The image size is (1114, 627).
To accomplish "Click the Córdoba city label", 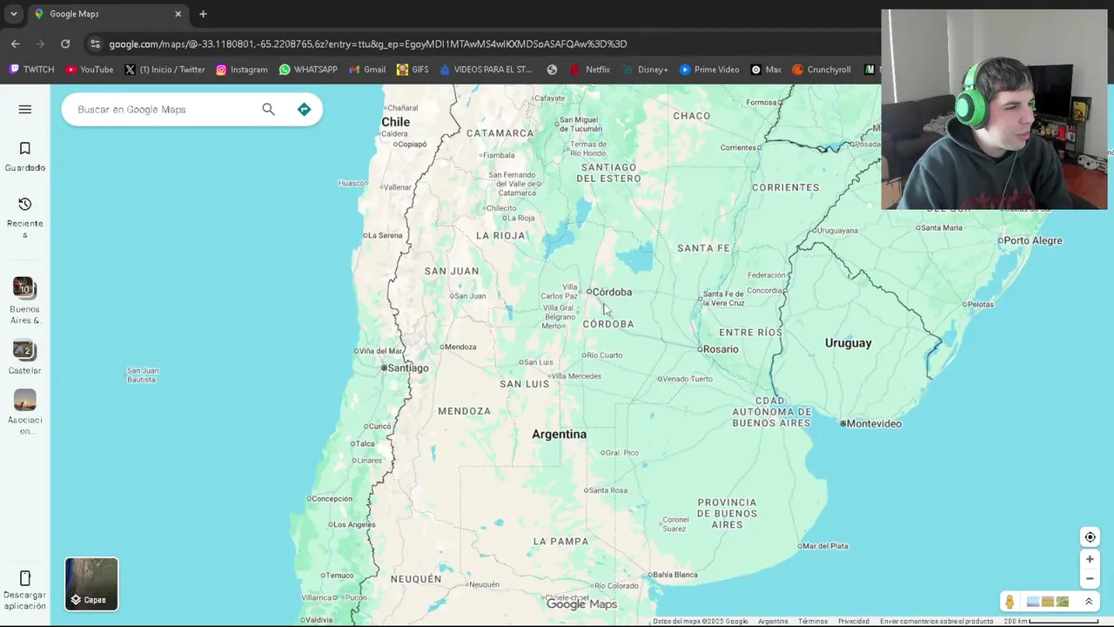I will 612,292.
